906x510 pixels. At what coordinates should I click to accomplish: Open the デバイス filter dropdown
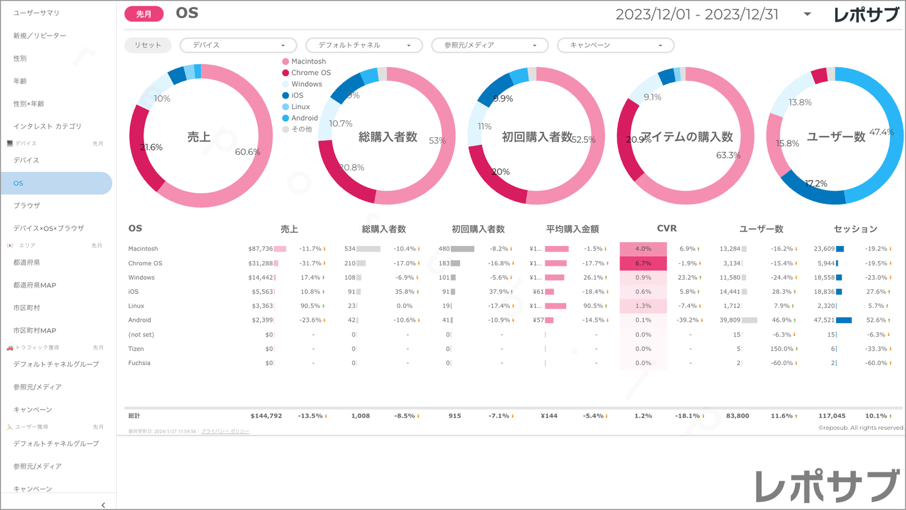238,45
